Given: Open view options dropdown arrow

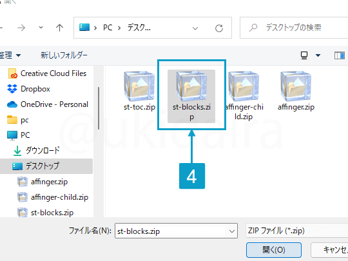Looking at the screenshot, I should (x=318, y=55).
